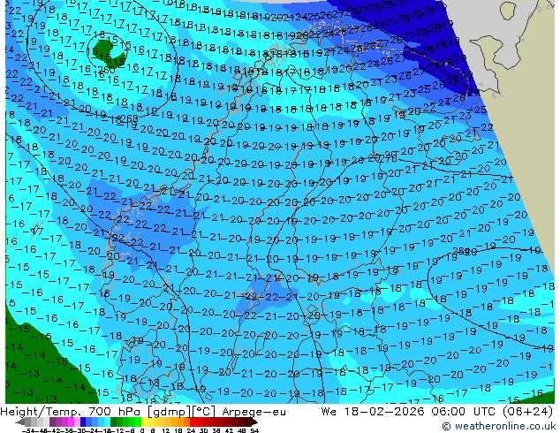Click the grey left arrow of color scale
This screenshot has width=560, height=433.
pos(20,422)
